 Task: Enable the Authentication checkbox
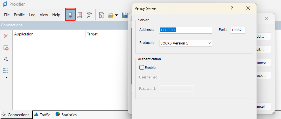pyautogui.click(x=142, y=67)
